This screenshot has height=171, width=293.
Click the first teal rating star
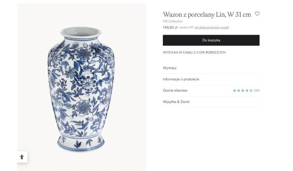(234, 90)
